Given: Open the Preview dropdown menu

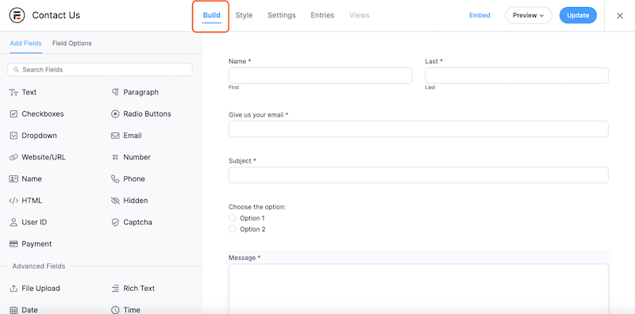Looking at the screenshot, I should [528, 15].
